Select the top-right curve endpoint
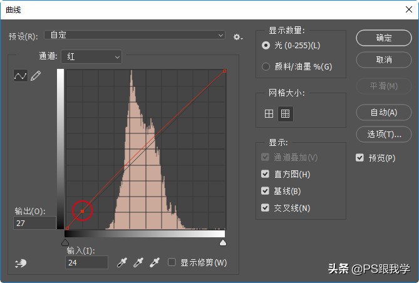The height and width of the screenshot is (283, 419). 224,71
